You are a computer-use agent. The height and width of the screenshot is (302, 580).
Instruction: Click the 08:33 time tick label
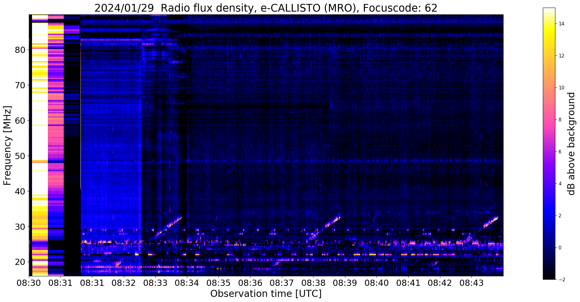pos(155,283)
